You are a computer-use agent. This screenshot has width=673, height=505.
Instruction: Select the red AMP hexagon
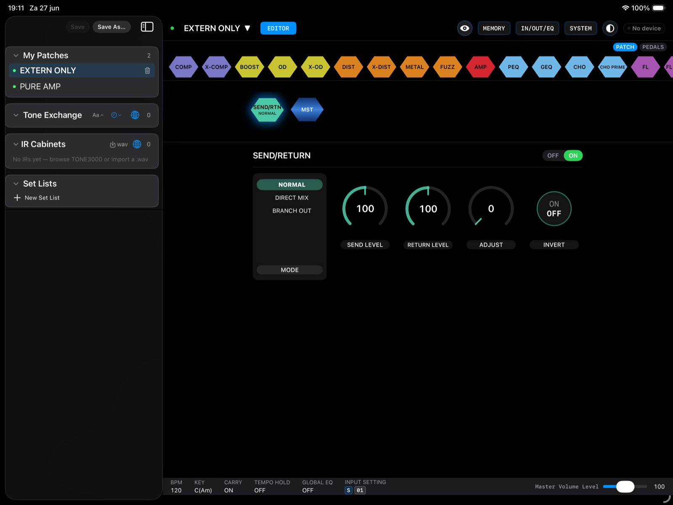(x=480, y=67)
